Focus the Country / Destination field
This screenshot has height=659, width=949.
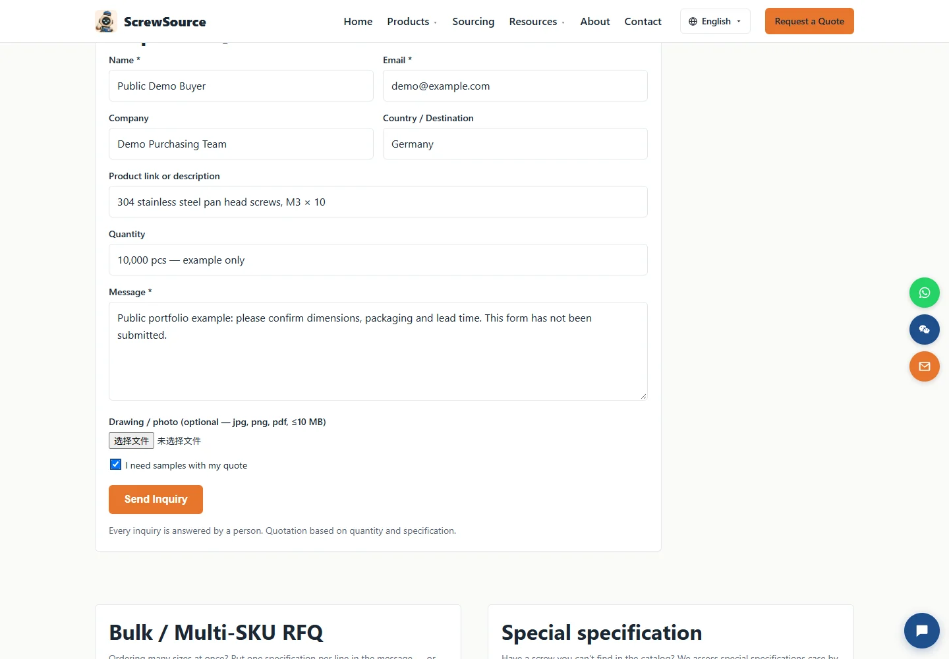point(515,144)
